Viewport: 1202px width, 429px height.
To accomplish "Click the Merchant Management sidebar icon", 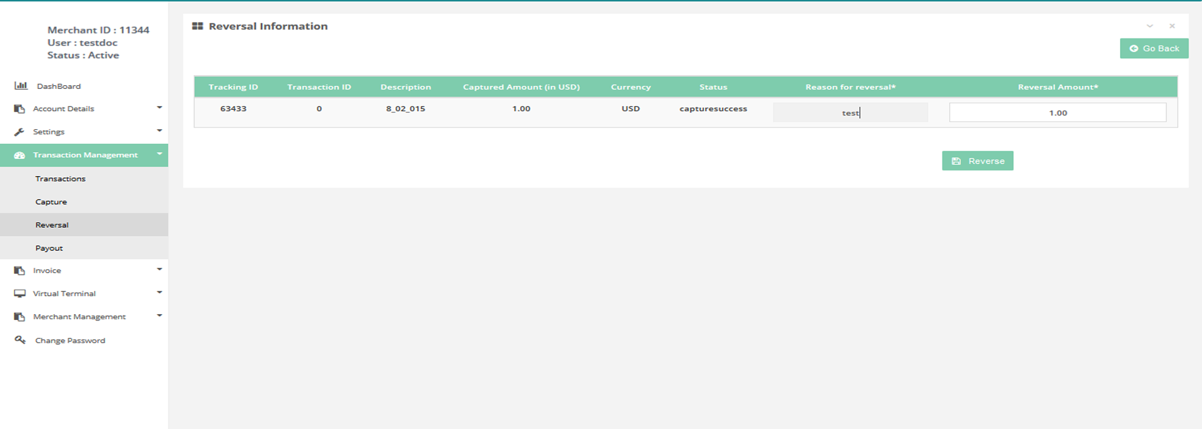I will tap(20, 317).
